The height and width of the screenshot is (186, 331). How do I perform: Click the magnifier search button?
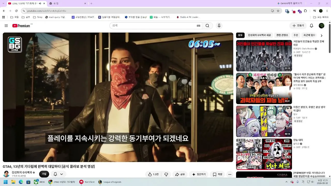coord(207,26)
